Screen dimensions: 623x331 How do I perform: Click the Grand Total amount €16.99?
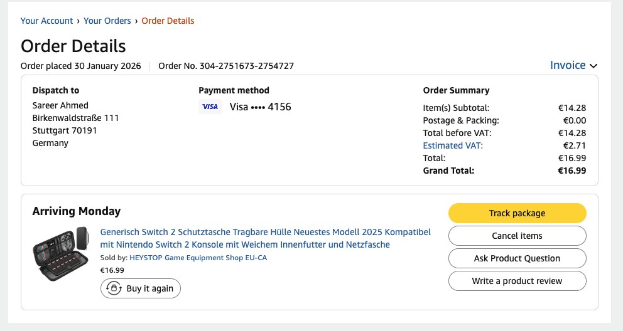(572, 171)
